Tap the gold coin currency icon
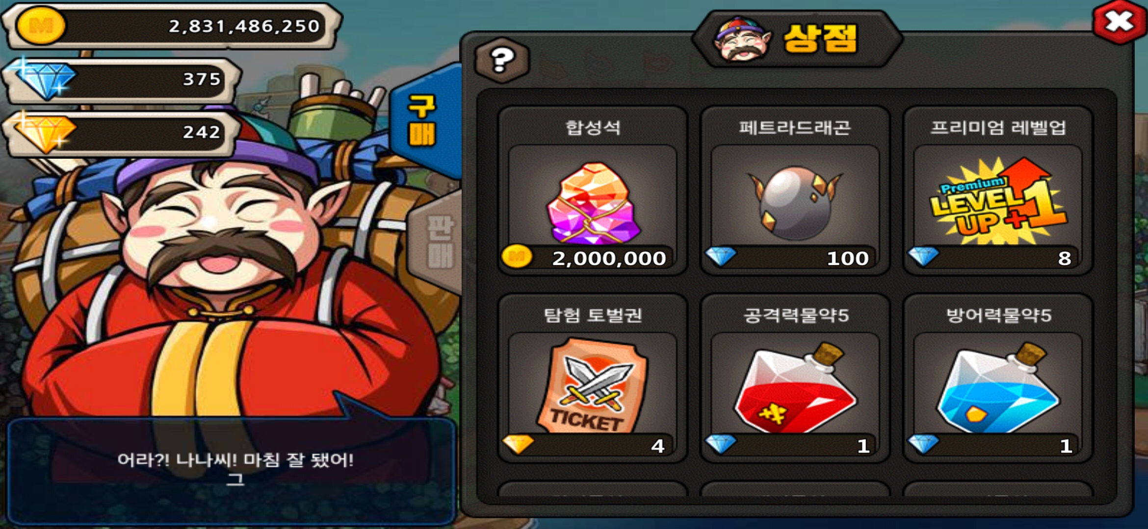This screenshot has width=1148, height=529. tap(40, 25)
